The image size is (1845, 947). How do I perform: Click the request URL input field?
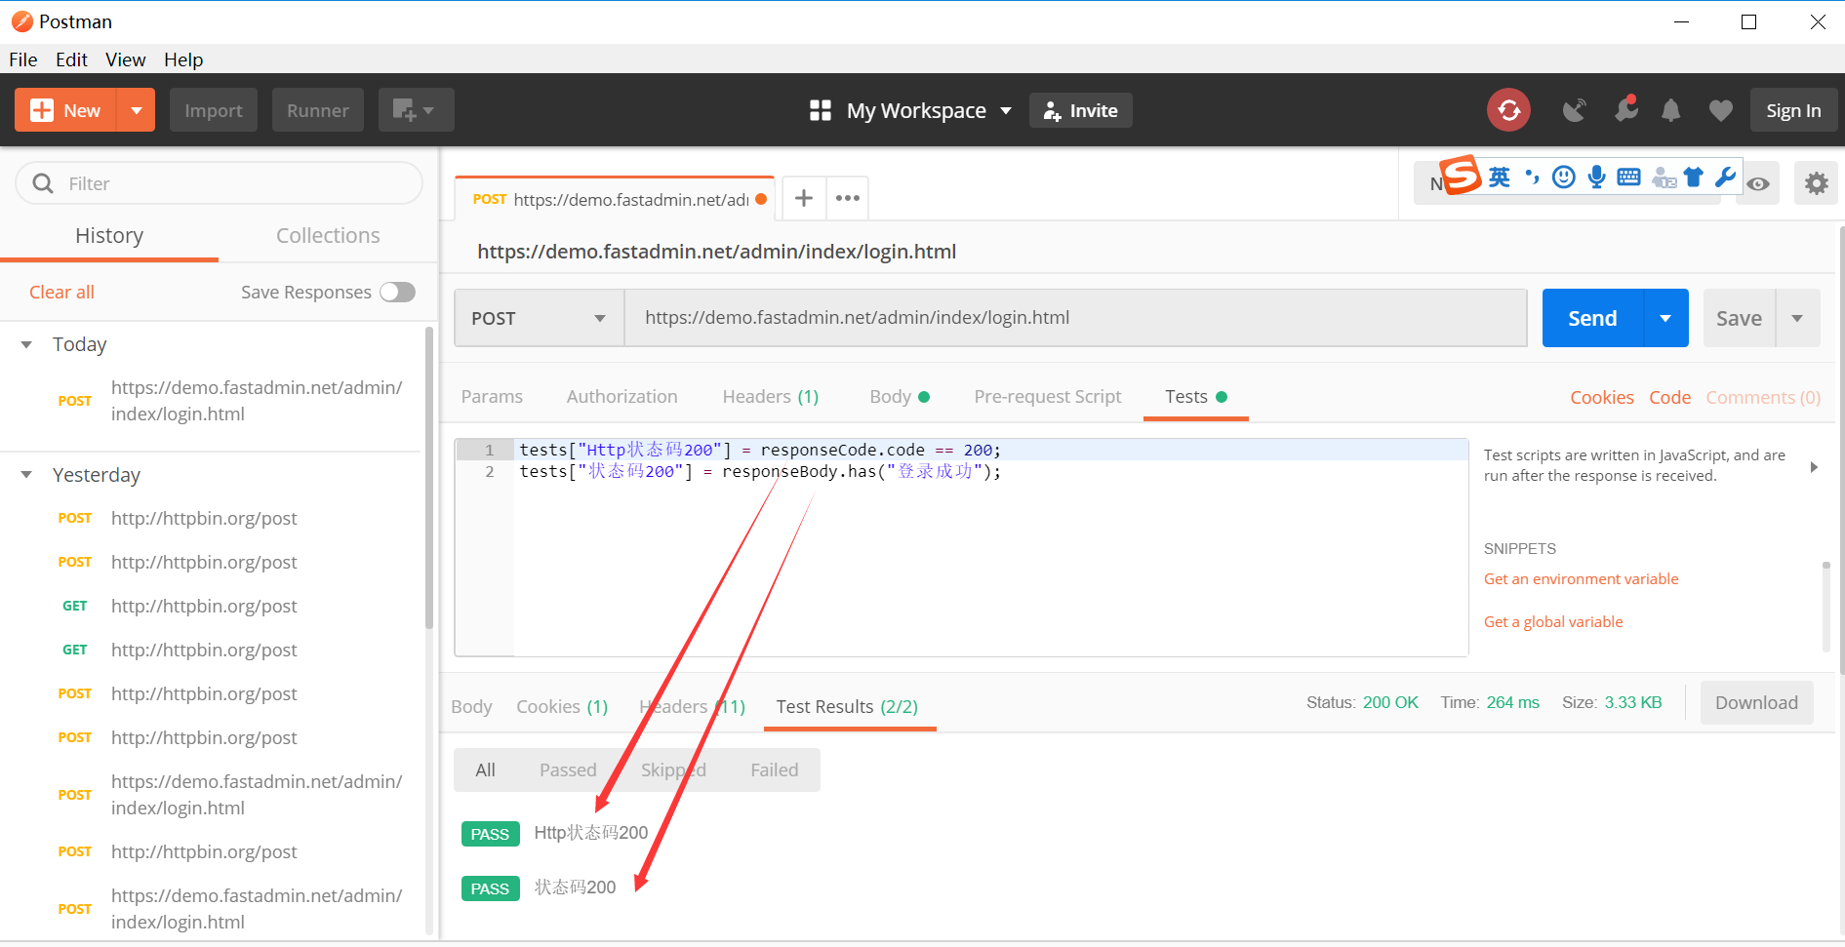tap(1075, 318)
